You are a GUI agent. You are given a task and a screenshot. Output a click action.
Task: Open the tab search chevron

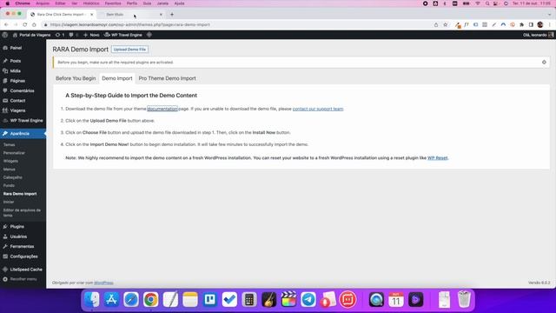tap(549, 15)
